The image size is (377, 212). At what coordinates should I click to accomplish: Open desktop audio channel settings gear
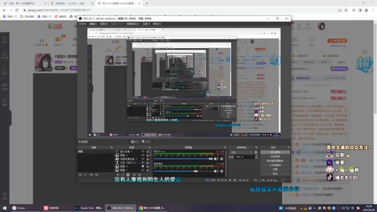pyautogui.click(x=221, y=171)
